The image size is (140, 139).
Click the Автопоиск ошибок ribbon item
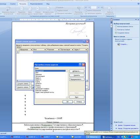tap(93, 14)
